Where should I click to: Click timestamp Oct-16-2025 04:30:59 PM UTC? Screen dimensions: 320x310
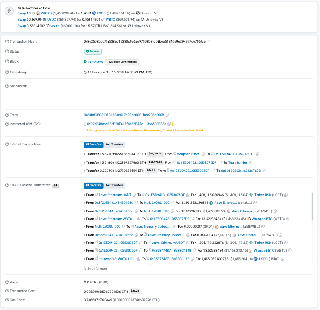pos(128,72)
